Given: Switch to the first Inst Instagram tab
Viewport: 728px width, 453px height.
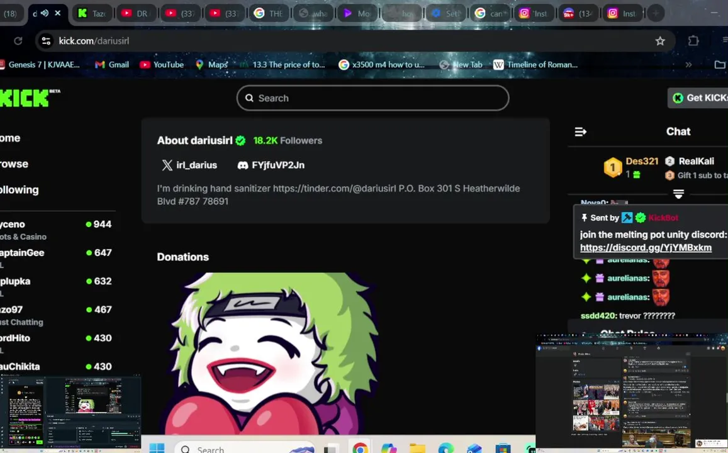Looking at the screenshot, I should tap(534, 13).
